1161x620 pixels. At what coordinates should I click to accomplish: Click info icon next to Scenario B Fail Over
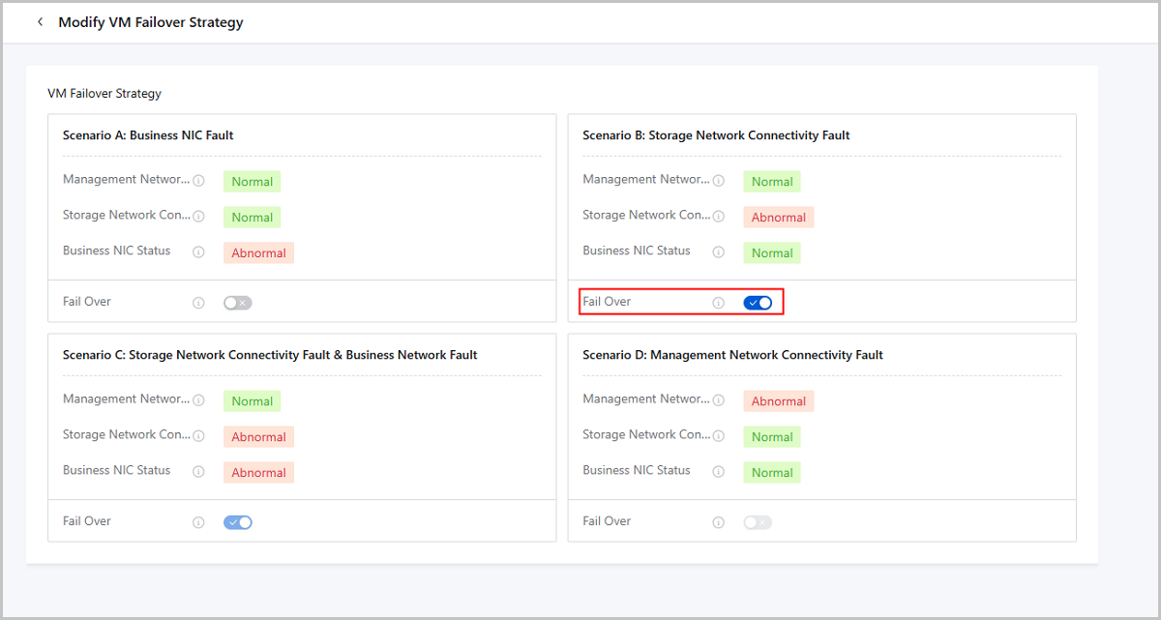tap(718, 303)
